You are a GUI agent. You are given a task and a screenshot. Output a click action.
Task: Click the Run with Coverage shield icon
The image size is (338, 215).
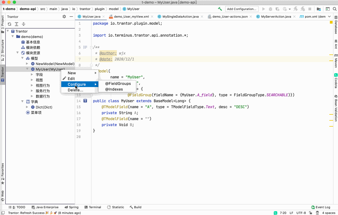click(x=278, y=9)
